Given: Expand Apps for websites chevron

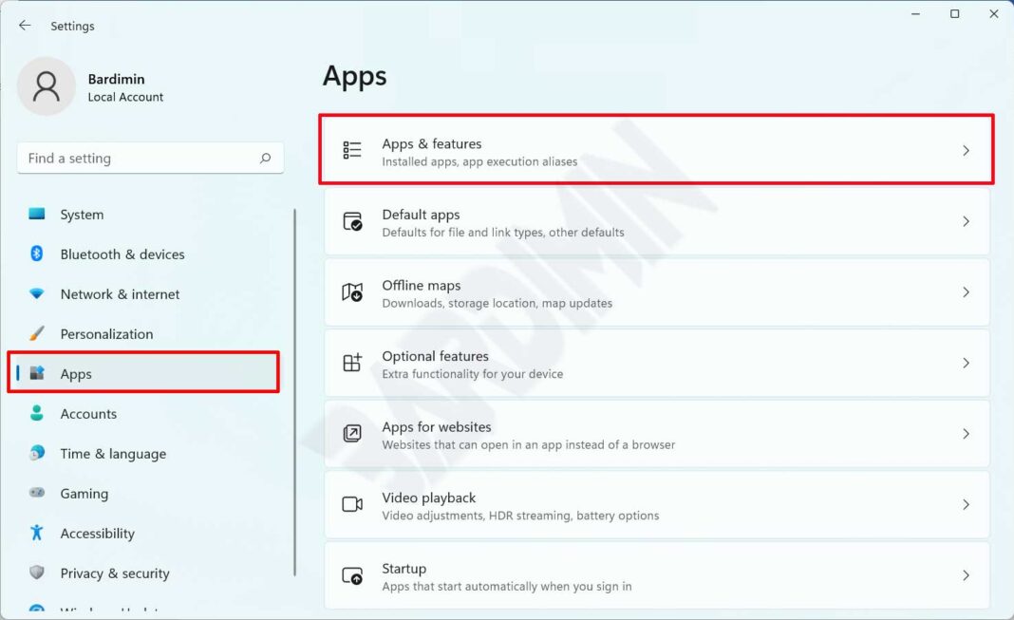Looking at the screenshot, I should 966,434.
